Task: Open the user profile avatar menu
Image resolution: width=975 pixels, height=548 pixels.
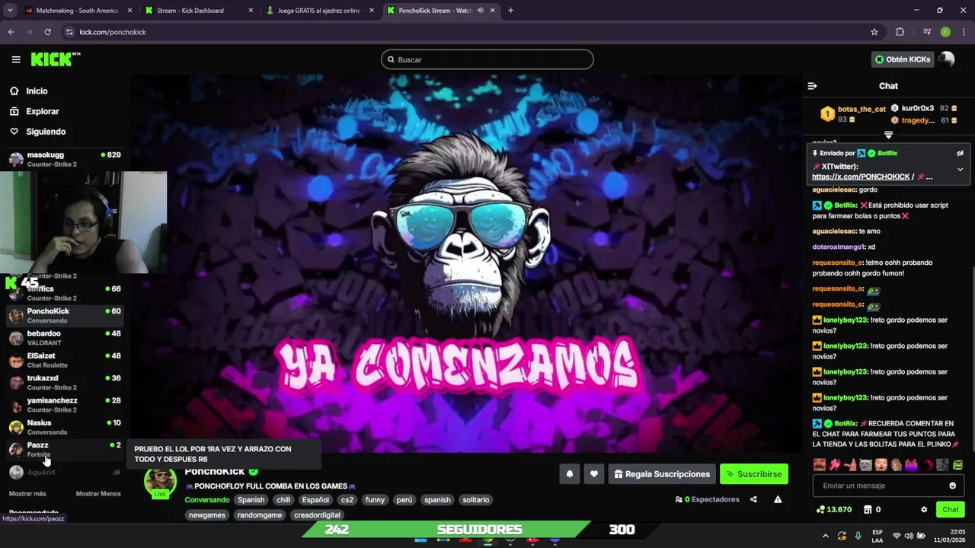Action: coord(947,59)
